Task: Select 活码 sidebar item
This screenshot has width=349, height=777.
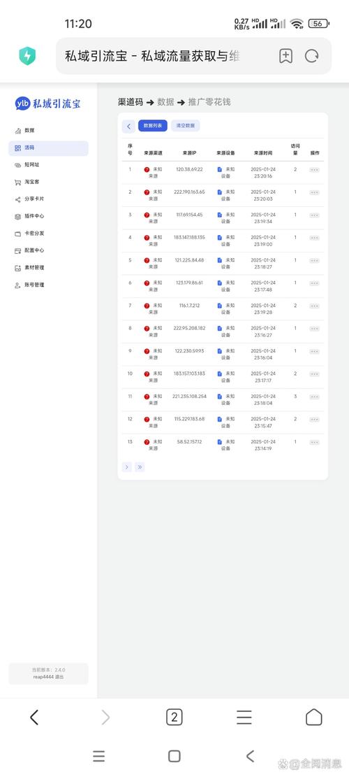Action: [x=48, y=148]
